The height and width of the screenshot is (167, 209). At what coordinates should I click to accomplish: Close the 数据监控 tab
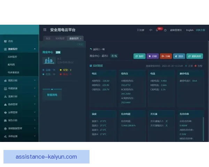80,39
